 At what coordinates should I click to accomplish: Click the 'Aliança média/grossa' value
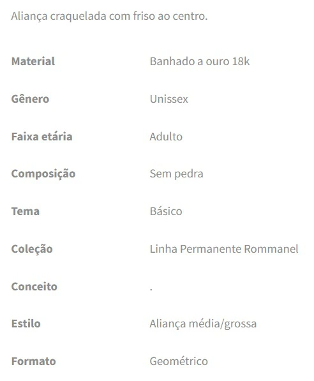pos(203,324)
